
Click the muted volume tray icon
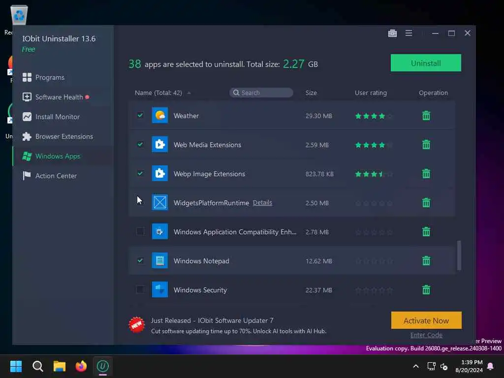444,366
